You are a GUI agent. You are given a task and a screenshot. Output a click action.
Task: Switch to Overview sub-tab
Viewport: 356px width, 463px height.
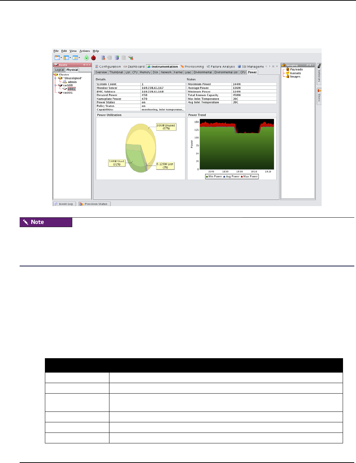[x=101, y=72]
